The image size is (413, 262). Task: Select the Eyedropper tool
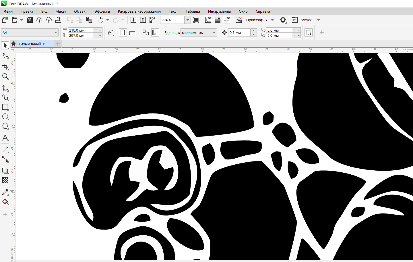click(5, 192)
